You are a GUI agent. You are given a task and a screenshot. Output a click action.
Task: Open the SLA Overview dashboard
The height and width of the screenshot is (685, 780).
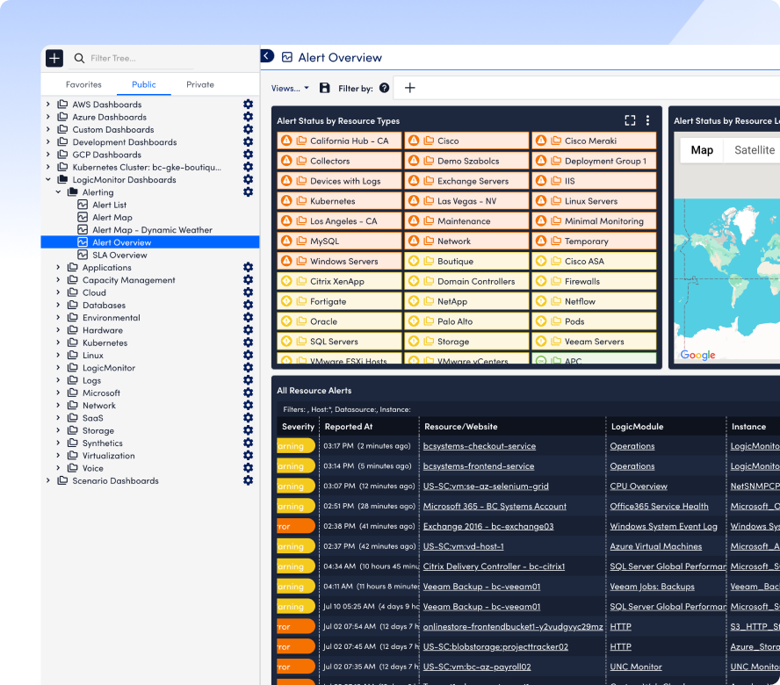(x=119, y=255)
